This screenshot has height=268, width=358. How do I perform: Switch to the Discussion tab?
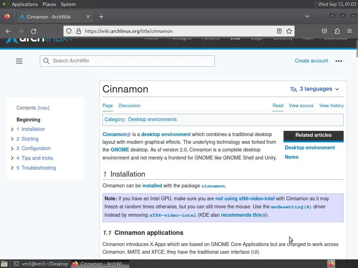129,105
